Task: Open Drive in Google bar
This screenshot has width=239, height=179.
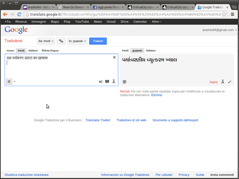Action: (125, 22)
